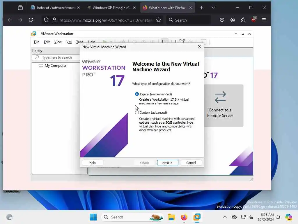Open Help in the wizard dialog
The height and width of the screenshot is (224, 298).
coord(93,163)
